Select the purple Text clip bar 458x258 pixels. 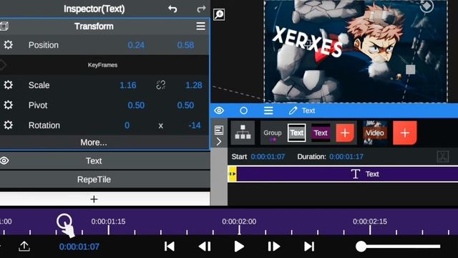pyautogui.click(x=347, y=174)
